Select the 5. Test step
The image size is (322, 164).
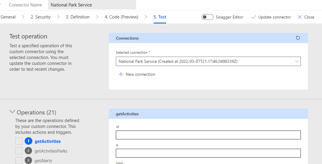[x=160, y=17]
